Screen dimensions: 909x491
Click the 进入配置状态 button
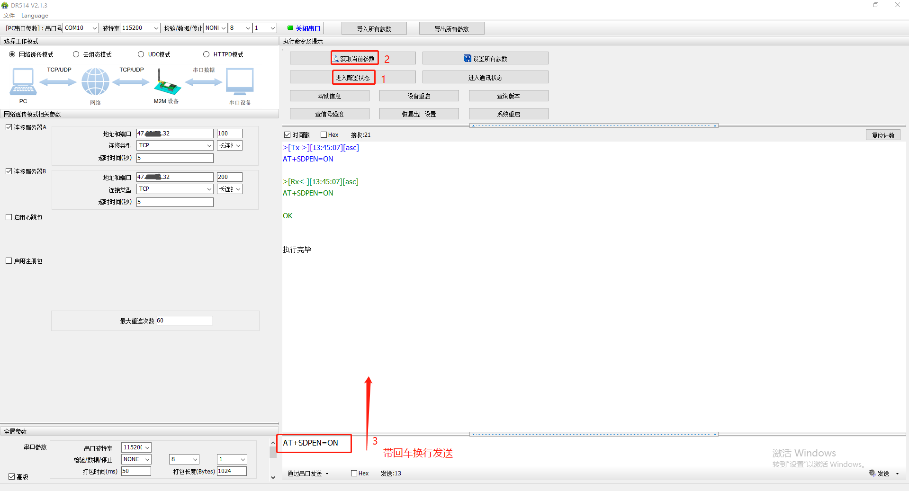pyautogui.click(x=353, y=77)
